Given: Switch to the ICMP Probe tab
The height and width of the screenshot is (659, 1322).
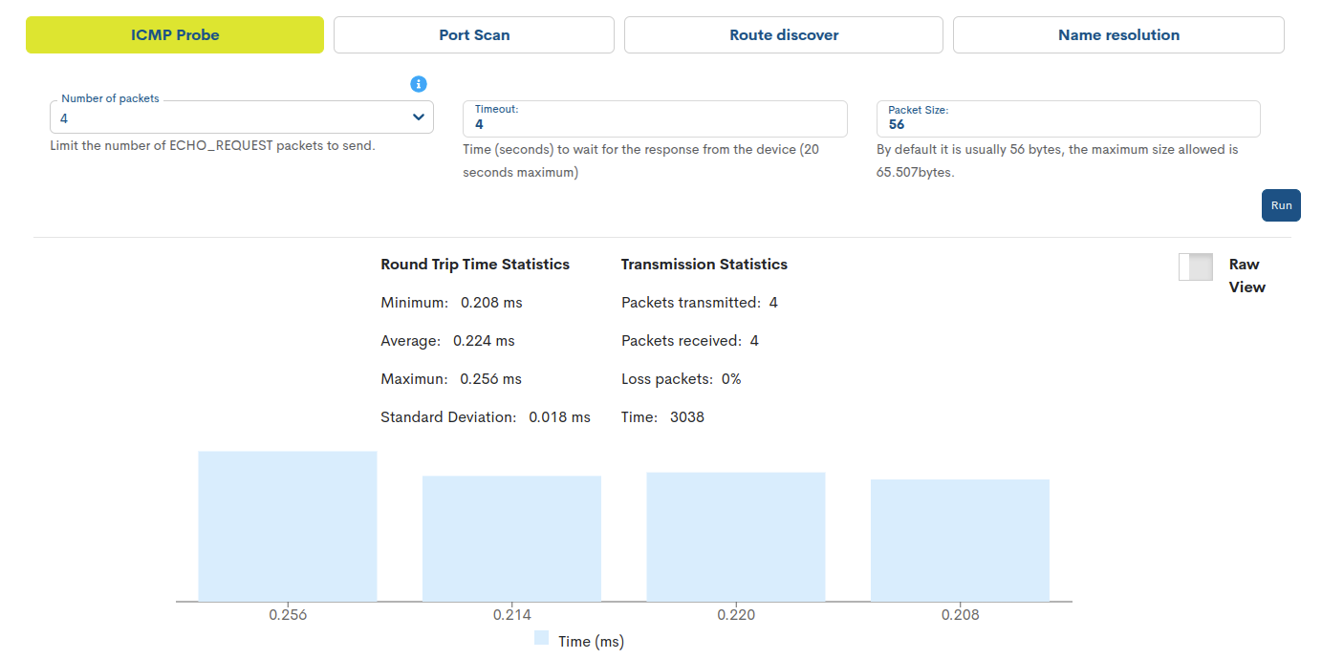Looking at the screenshot, I should coord(175,35).
